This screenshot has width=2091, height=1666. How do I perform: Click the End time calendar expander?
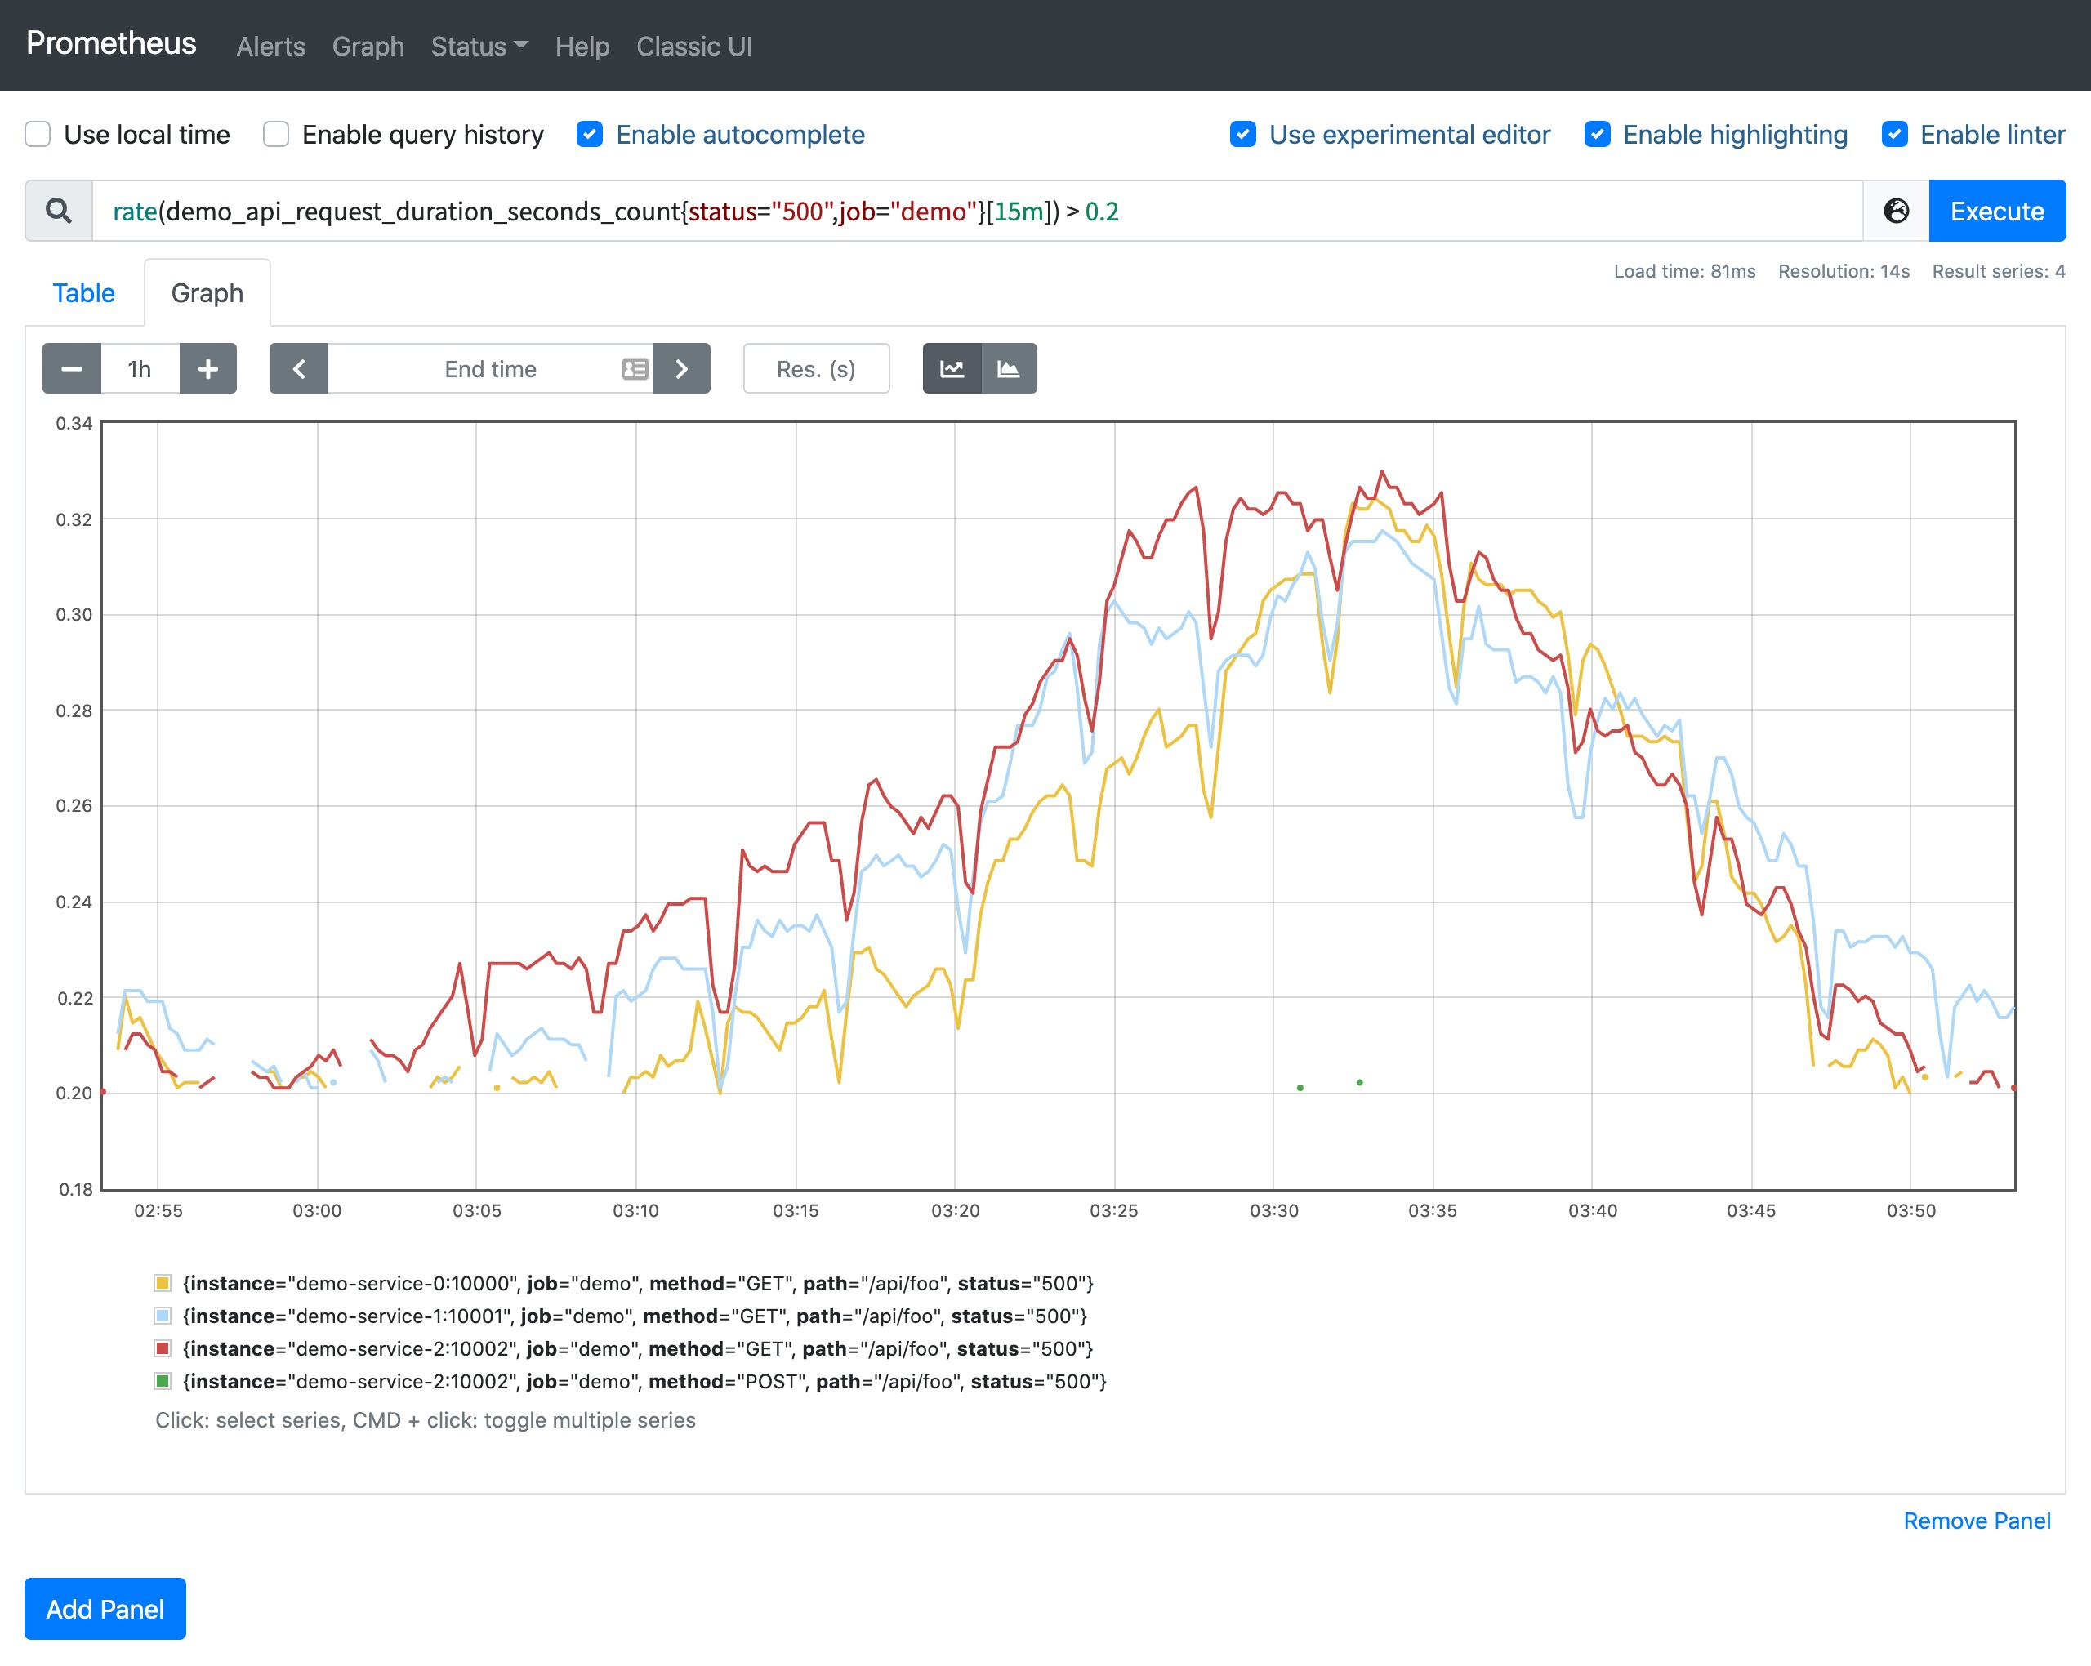pos(634,369)
